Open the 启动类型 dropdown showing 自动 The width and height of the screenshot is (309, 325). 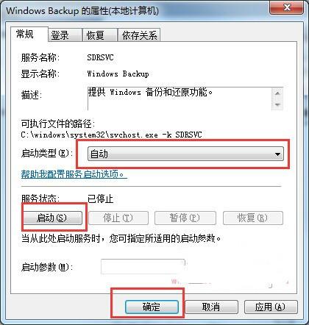(x=185, y=154)
